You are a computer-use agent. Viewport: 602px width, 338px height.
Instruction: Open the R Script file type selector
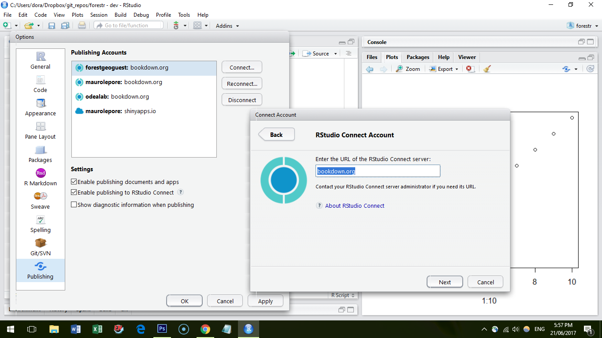343,295
